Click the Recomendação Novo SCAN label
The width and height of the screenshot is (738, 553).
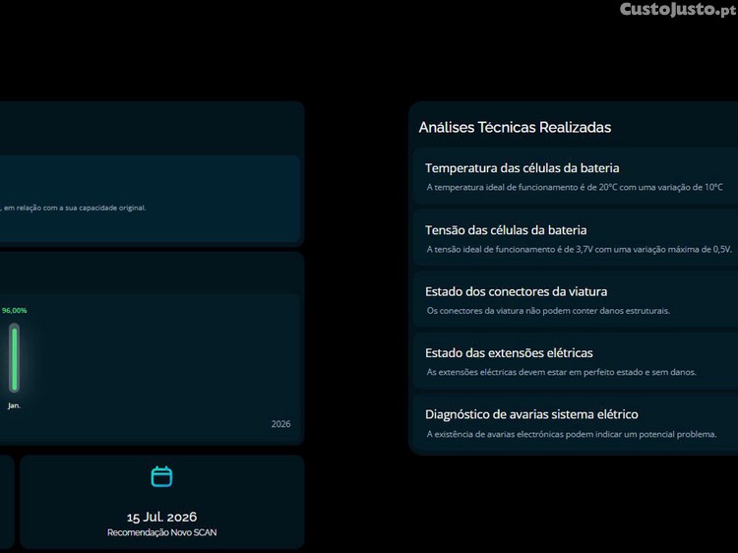click(x=161, y=532)
